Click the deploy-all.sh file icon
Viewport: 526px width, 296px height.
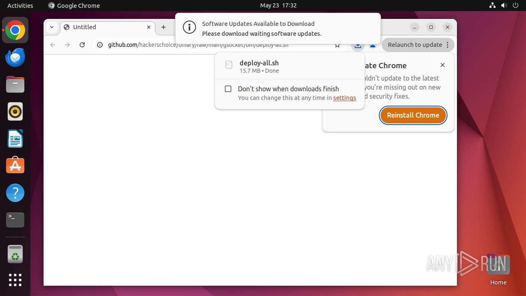[x=229, y=65]
